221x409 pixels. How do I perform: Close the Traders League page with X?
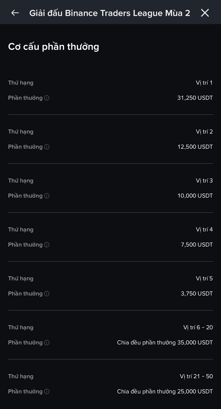[x=205, y=13]
